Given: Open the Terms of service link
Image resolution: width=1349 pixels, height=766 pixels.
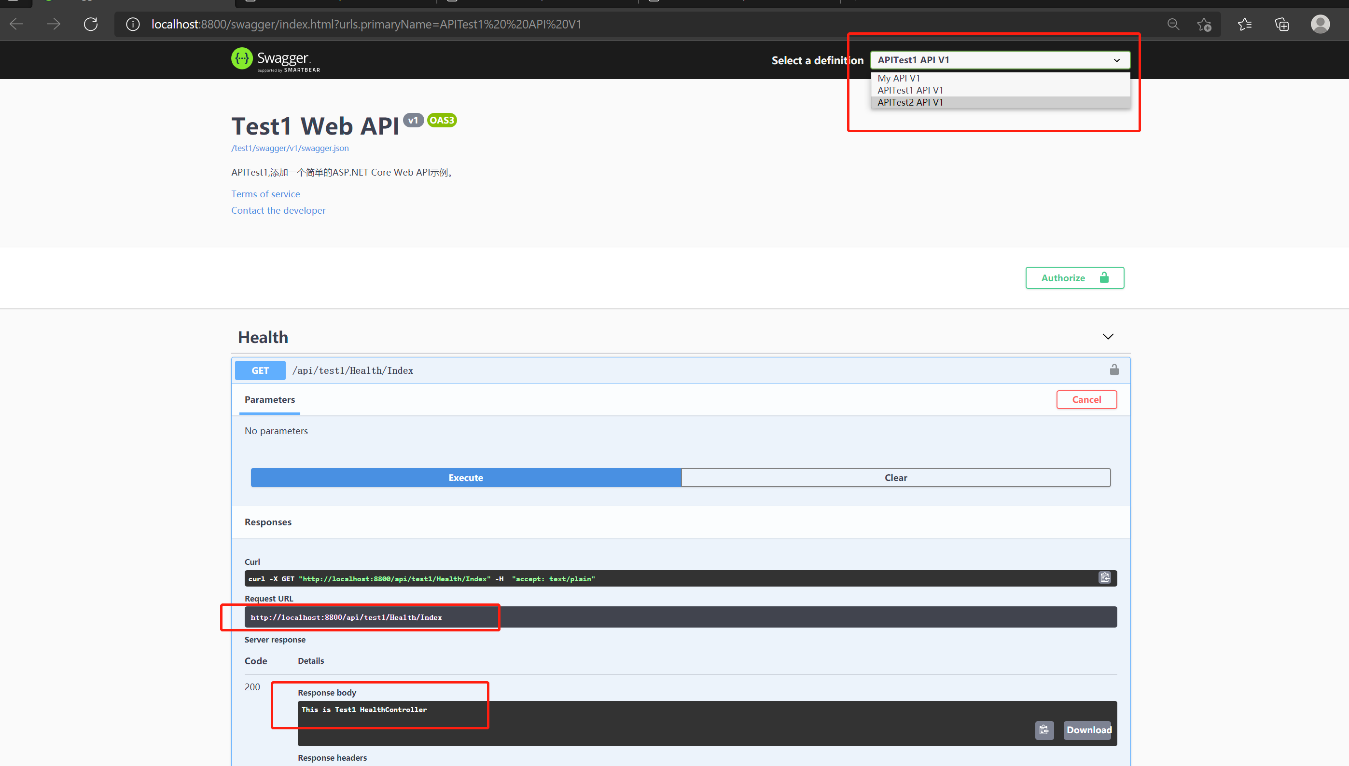Looking at the screenshot, I should (x=265, y=193).
